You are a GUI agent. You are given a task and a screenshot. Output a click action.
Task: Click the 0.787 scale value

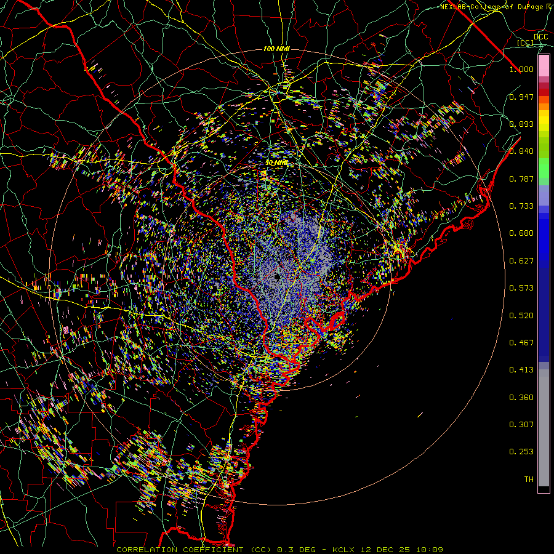[521, 179]
